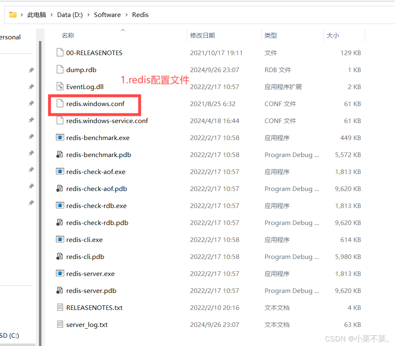The height and width of the screenshot is (346, 395).
Task: Select the RELEASENOTES.txt document icon
Action: click(60, 307)
